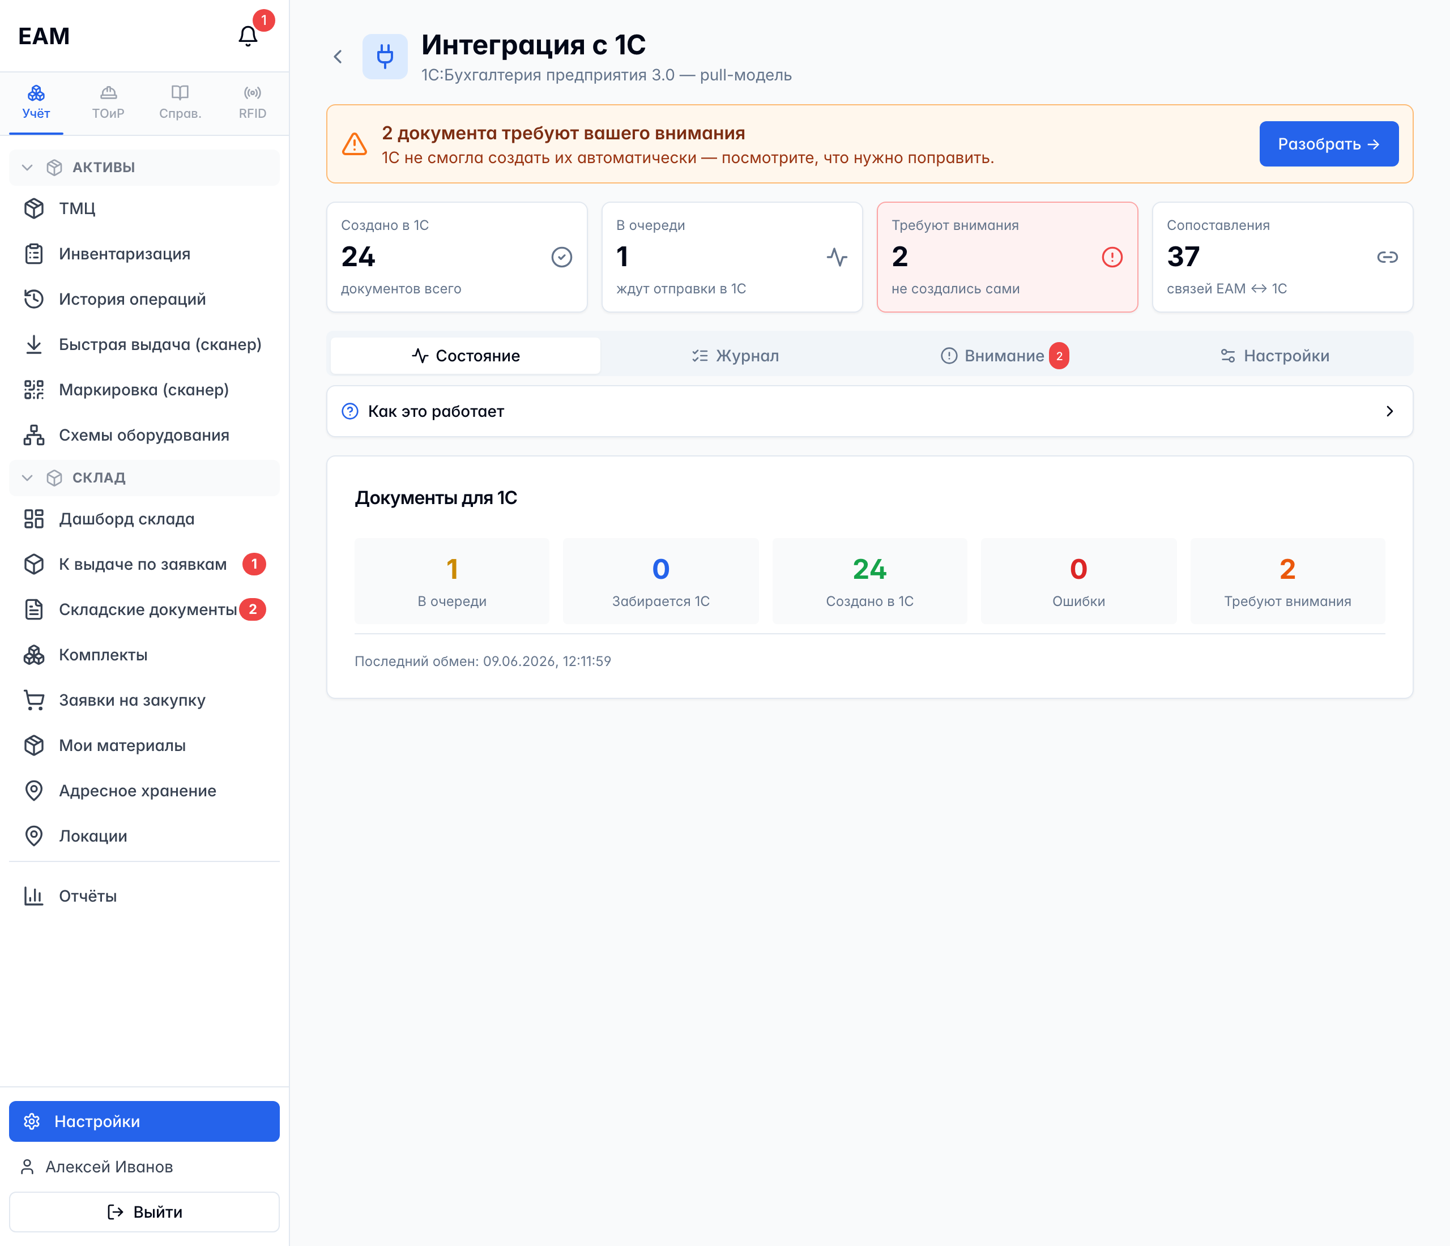This screenshot has width=1450, height=1246.
Task: Open the Быстрая выдача (сканер) page
Action: (x=144, y=344)
